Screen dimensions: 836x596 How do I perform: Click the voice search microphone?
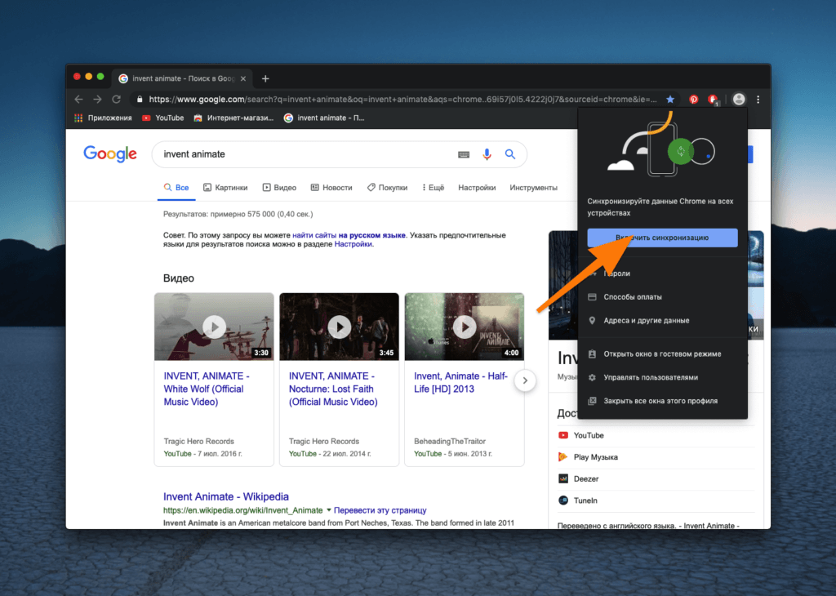(x=487, y=154)
